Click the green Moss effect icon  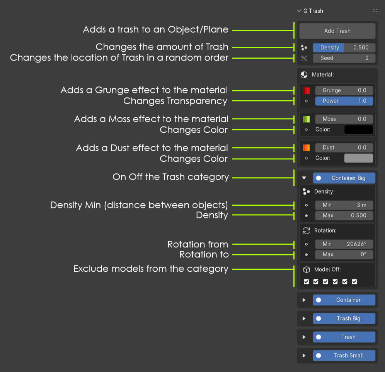(306, 119)
